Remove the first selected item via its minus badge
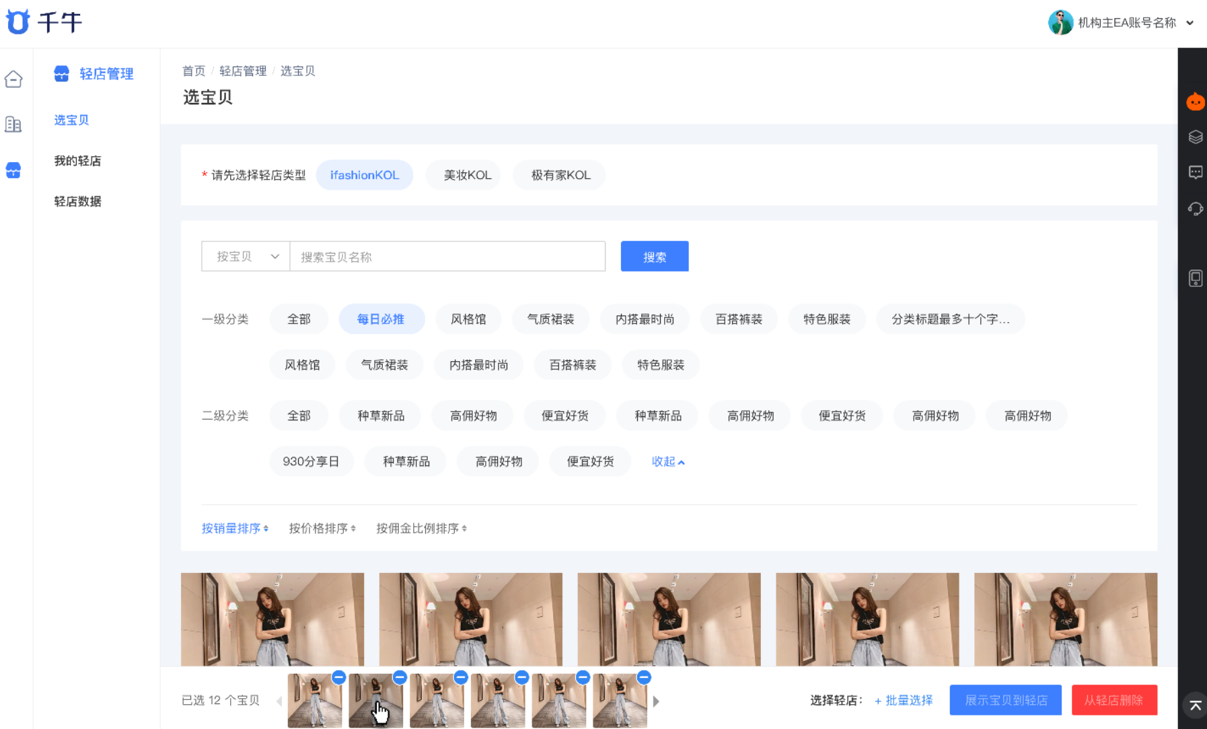Screen dimensions: 1207x729 [x=338, y=677]
